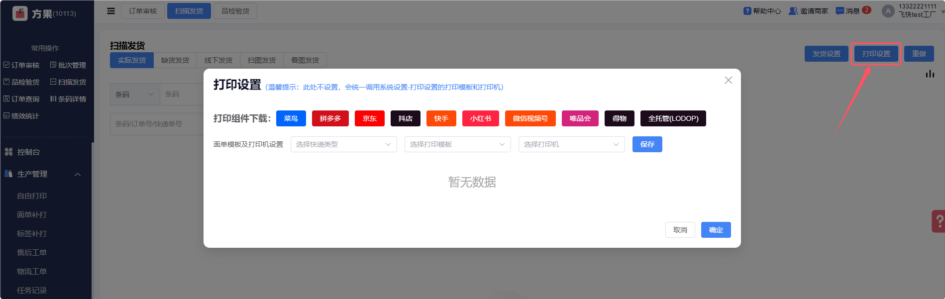Download the 快手 print component

441,118
